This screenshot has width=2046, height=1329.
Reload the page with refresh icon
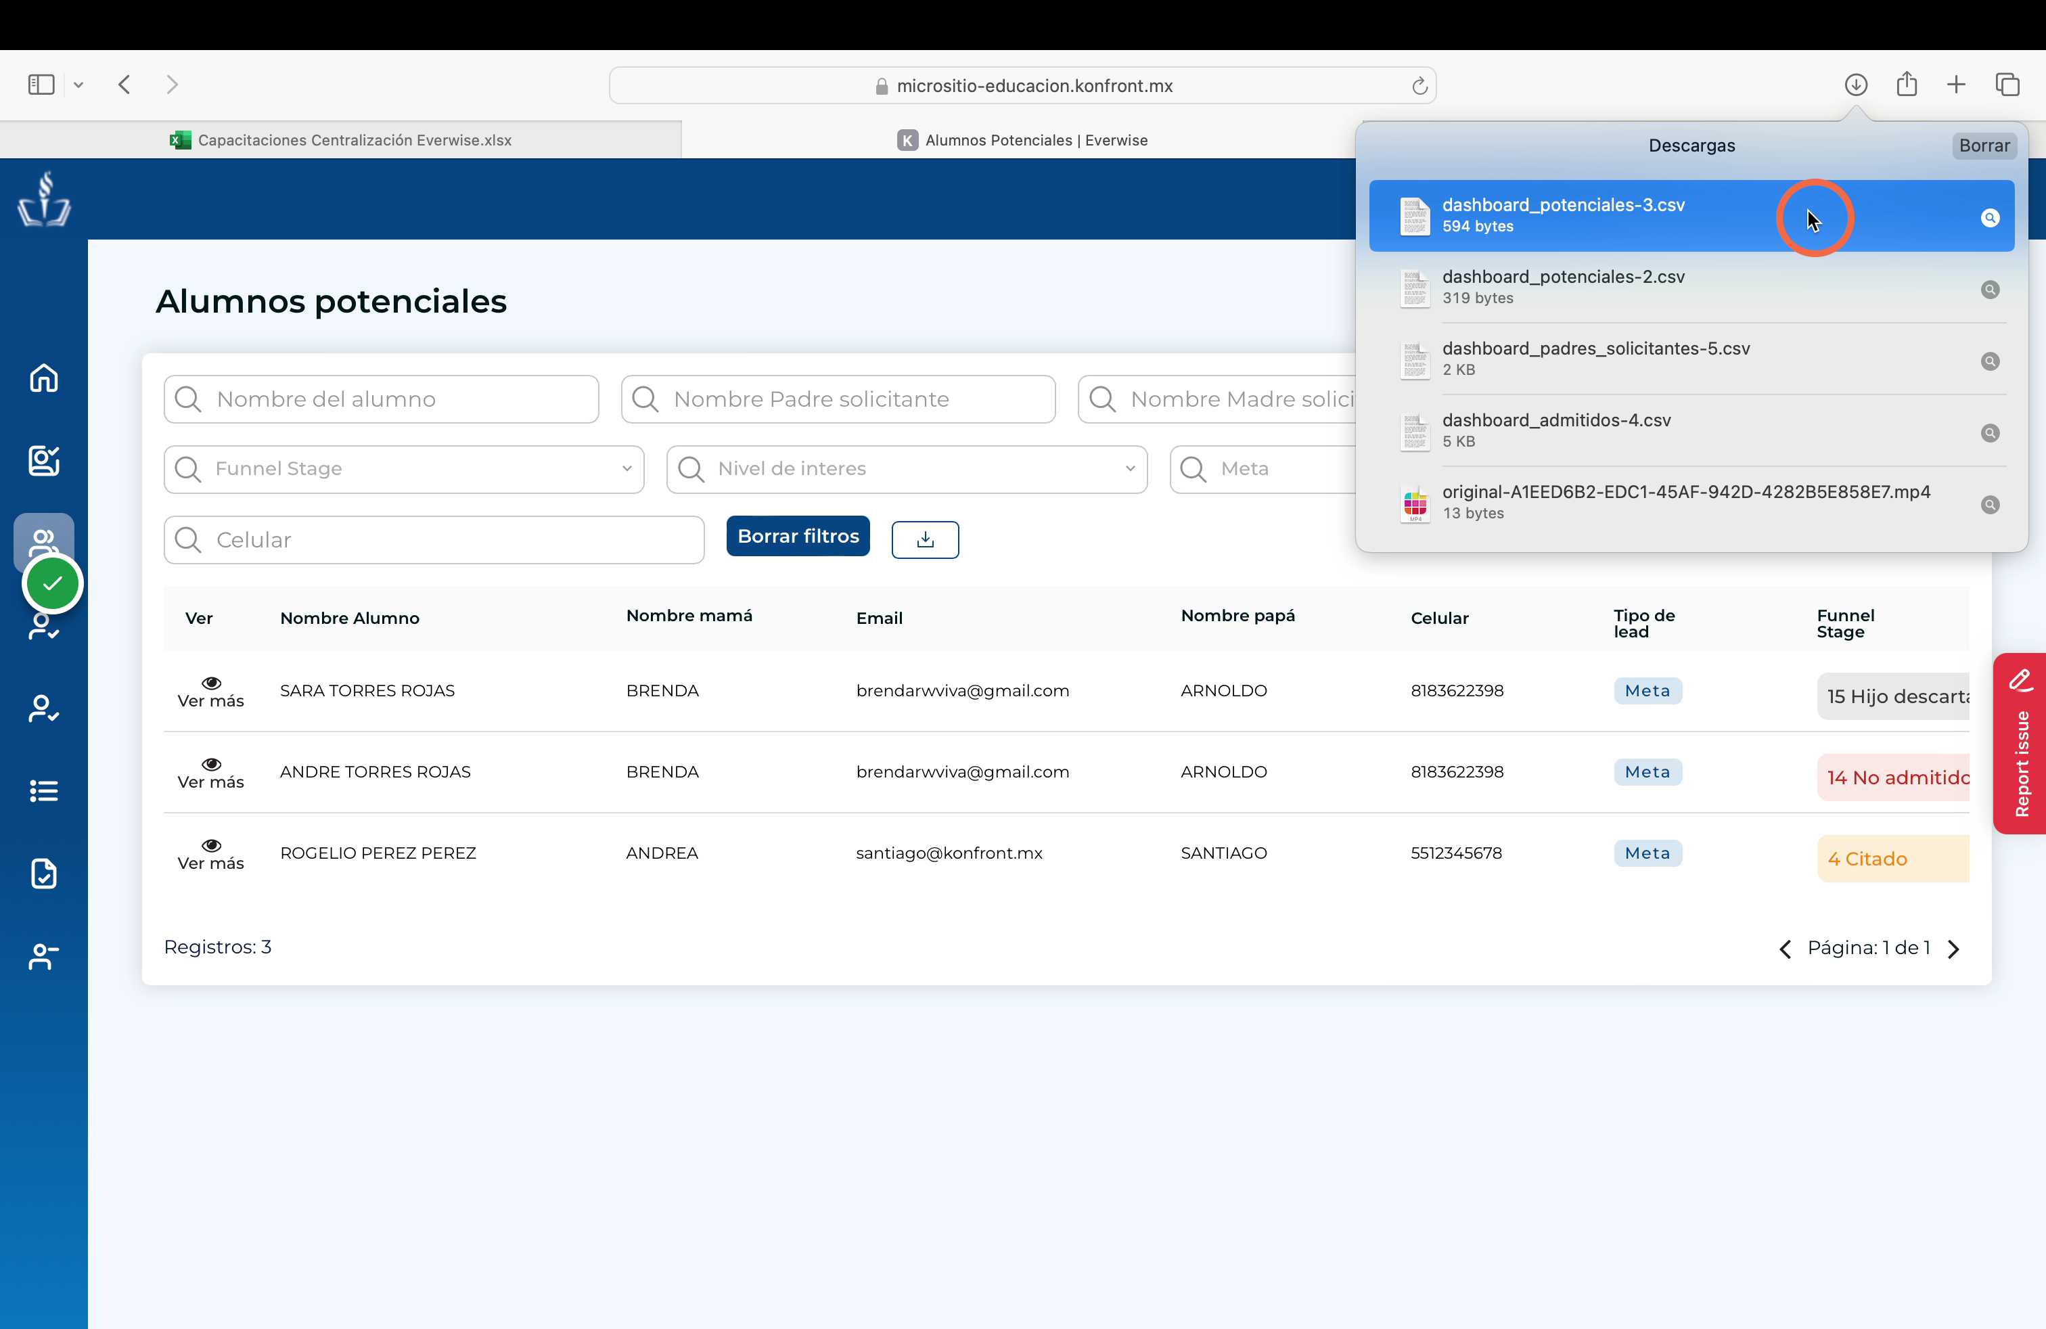tap(1419, 85)
